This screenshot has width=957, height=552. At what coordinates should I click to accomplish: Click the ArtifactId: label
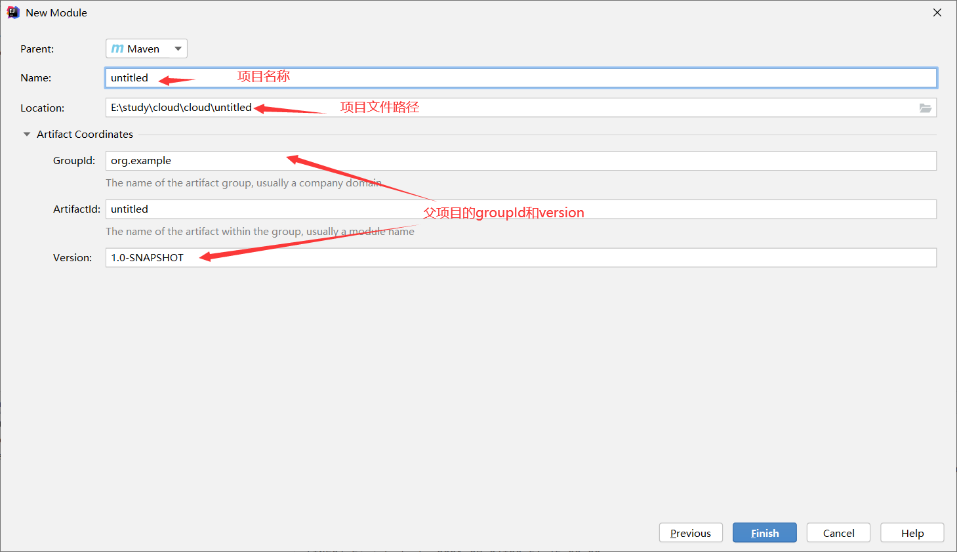click(77, 209)
